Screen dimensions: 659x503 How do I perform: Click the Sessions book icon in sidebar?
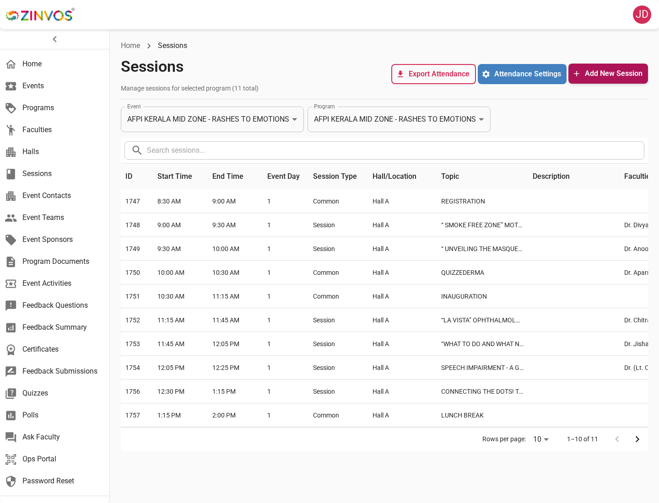click(11, 174)
